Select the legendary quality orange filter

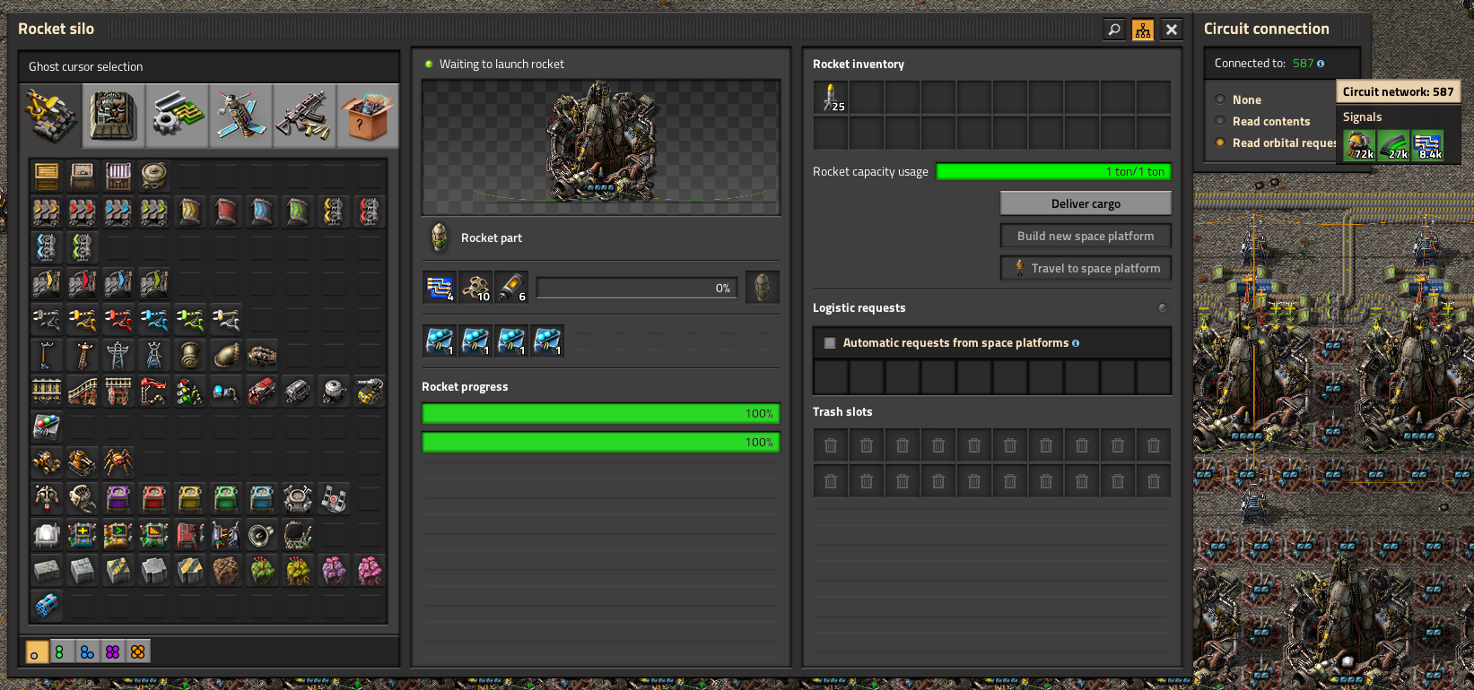tap(138, 652)
